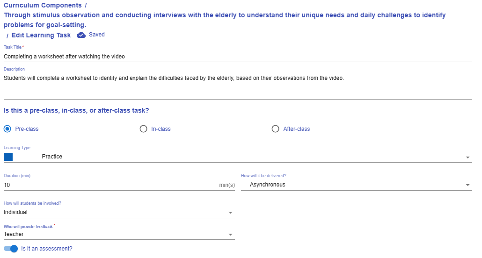Click the Teacher feedback selection

click(x=14, y=234)
